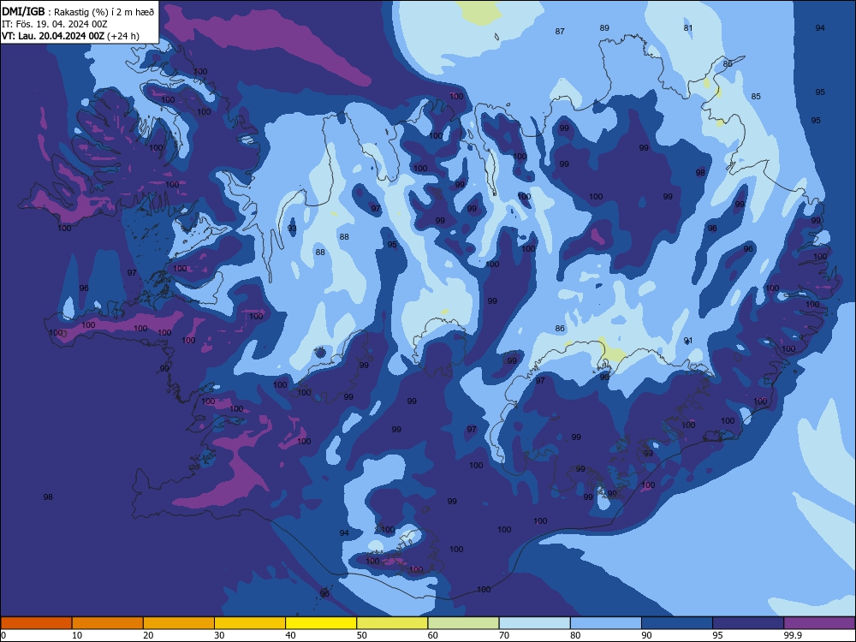Viewport: 856px width, 642px height.
Task: Click the map value '87'
Action: point(560,31)
